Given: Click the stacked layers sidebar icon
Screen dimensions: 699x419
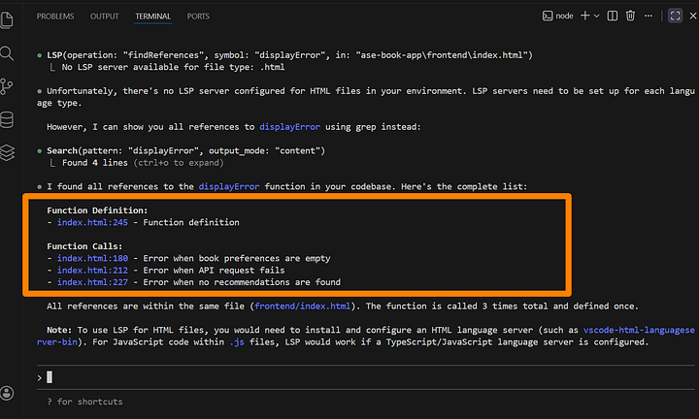Looking at the screenshot, I should [x=8, y=152].
